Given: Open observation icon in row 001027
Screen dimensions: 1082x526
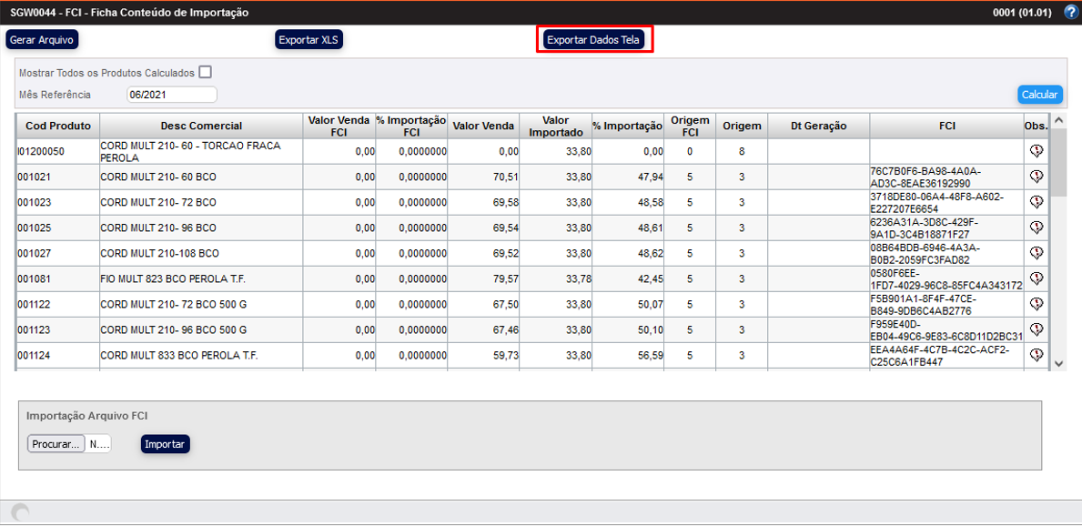Looking at the screenshot, I should coord(1036,253).
